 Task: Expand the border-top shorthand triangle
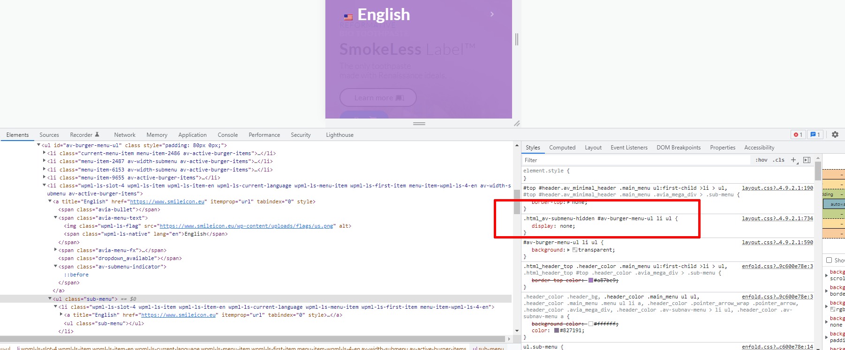coord(569,202)
